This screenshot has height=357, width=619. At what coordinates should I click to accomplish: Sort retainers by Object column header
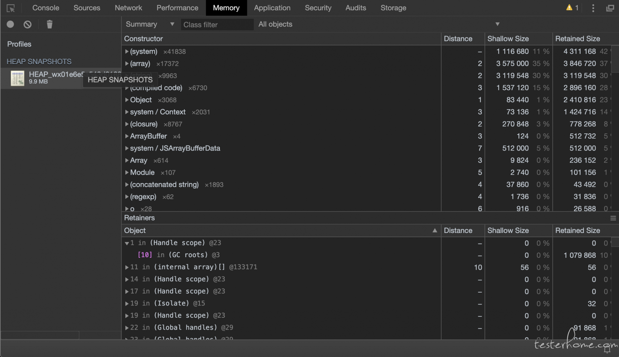[281, 230]
